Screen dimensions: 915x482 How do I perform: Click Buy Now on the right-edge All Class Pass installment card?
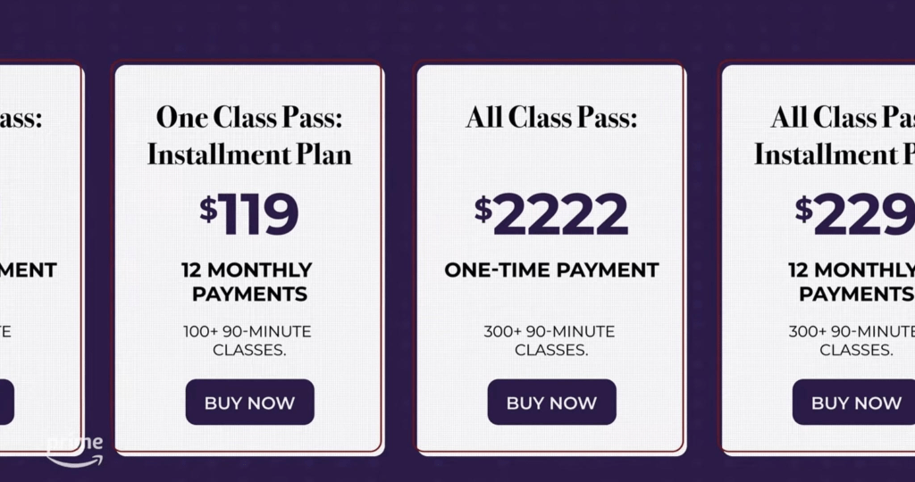tap(855, 402)
